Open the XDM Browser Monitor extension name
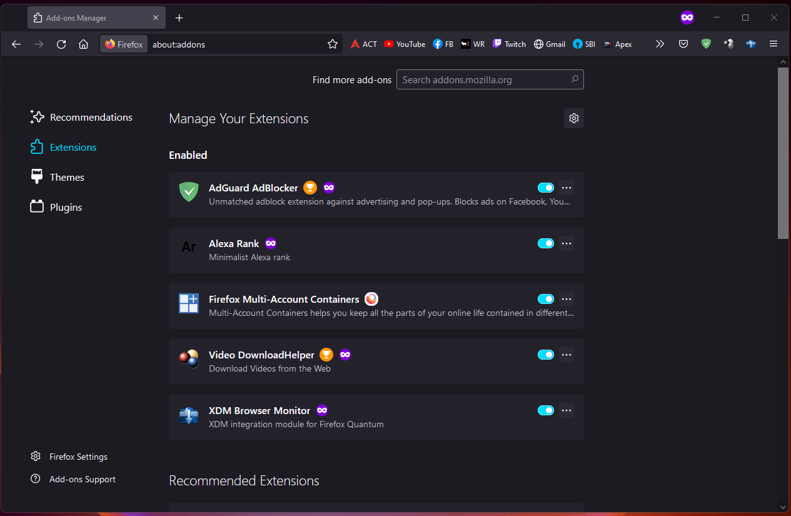The width and height of the screenshot is (791, 516). [259, 410]
